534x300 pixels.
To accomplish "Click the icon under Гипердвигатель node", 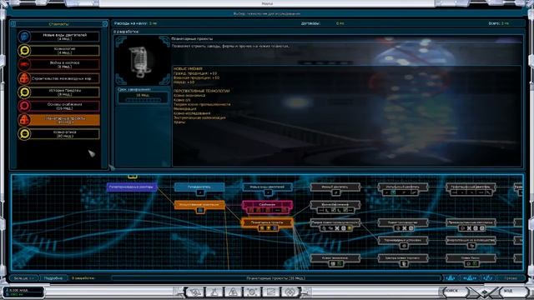I will [x=200, y=192].
